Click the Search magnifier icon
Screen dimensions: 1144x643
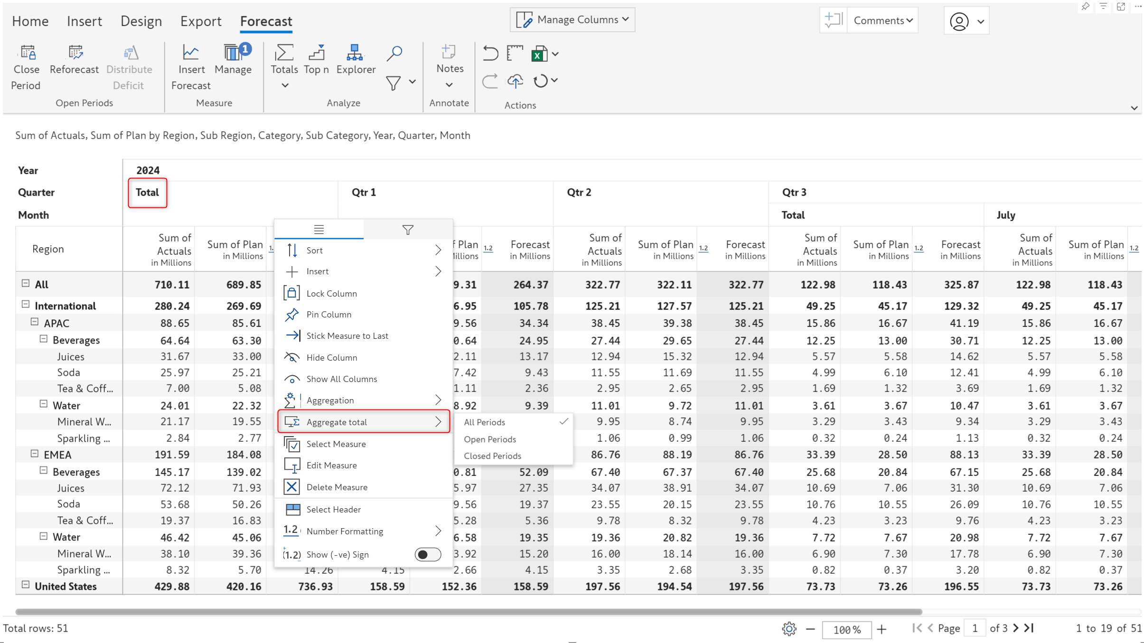pyautogui.click(x=394, y=53)
